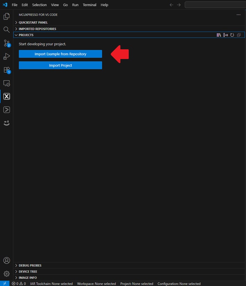
Task: Click the tree layout icon in Projects header
Action: pyautogui.click(x=226, y=35)
